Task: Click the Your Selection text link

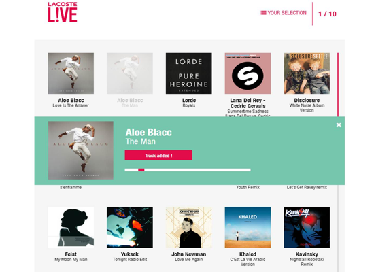Action: [287, 13]
